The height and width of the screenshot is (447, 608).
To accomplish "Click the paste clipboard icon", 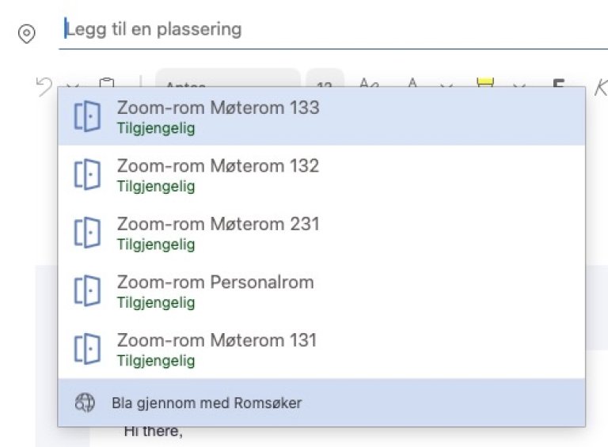I will click(105, 82).
